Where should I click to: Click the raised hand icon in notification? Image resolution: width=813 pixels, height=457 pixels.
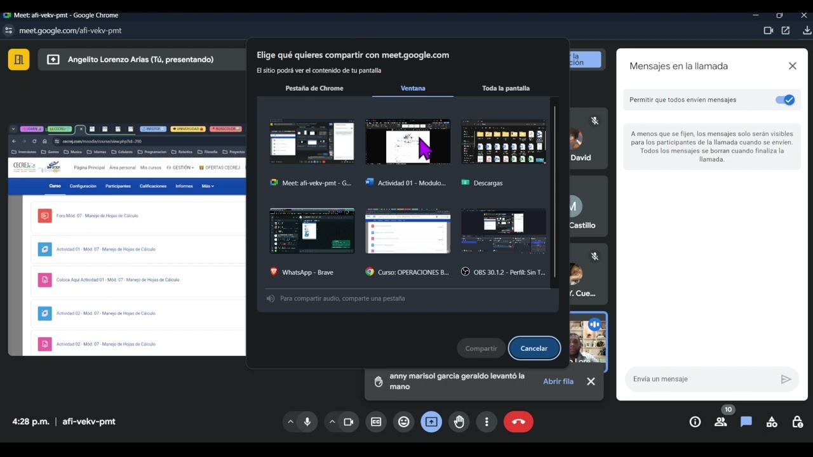(379, 381)
